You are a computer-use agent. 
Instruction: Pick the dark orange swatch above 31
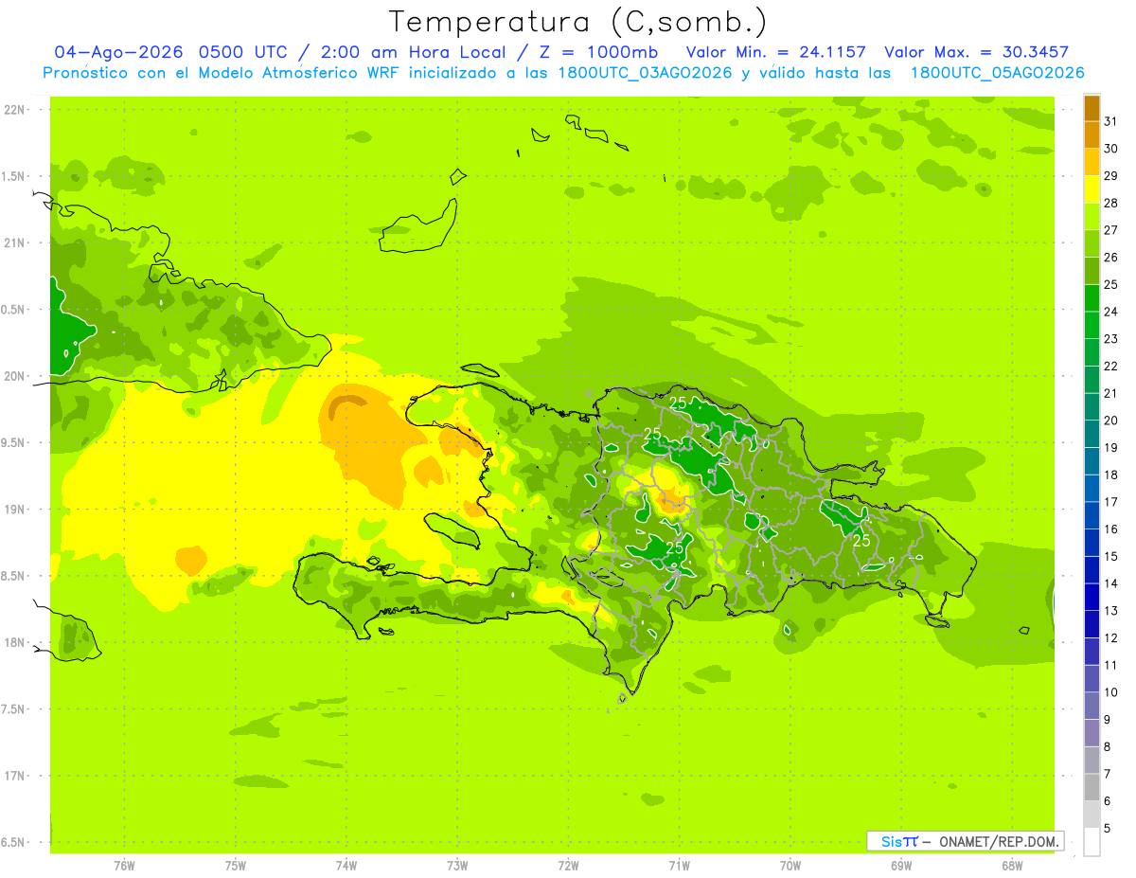point(1092,108)
